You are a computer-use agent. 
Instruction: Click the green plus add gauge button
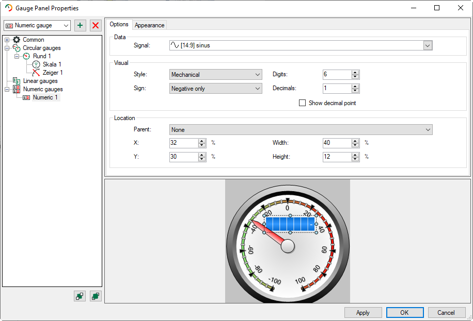[80, 25]
